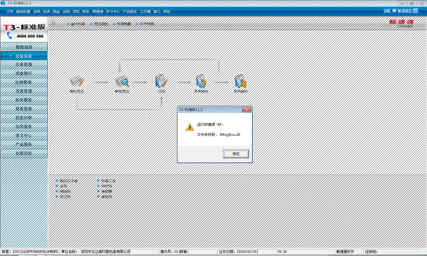
Task: Open the 日记账 link
Action: click(65, 197)
